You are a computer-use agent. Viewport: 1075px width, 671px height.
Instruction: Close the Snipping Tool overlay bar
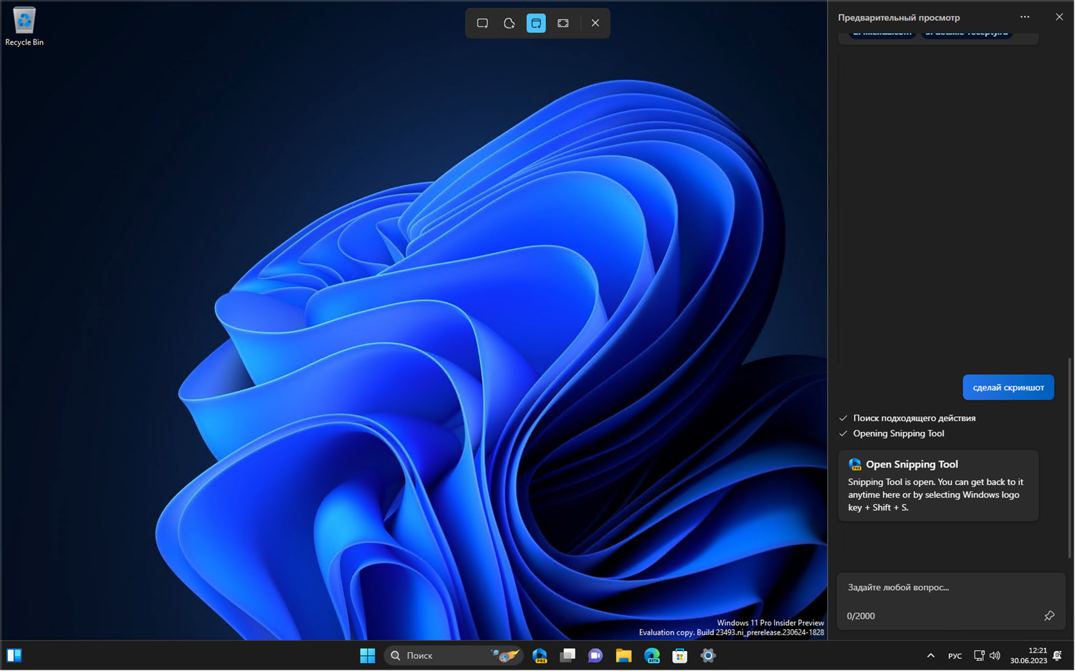pyautogui.click(x=595, y=24)
